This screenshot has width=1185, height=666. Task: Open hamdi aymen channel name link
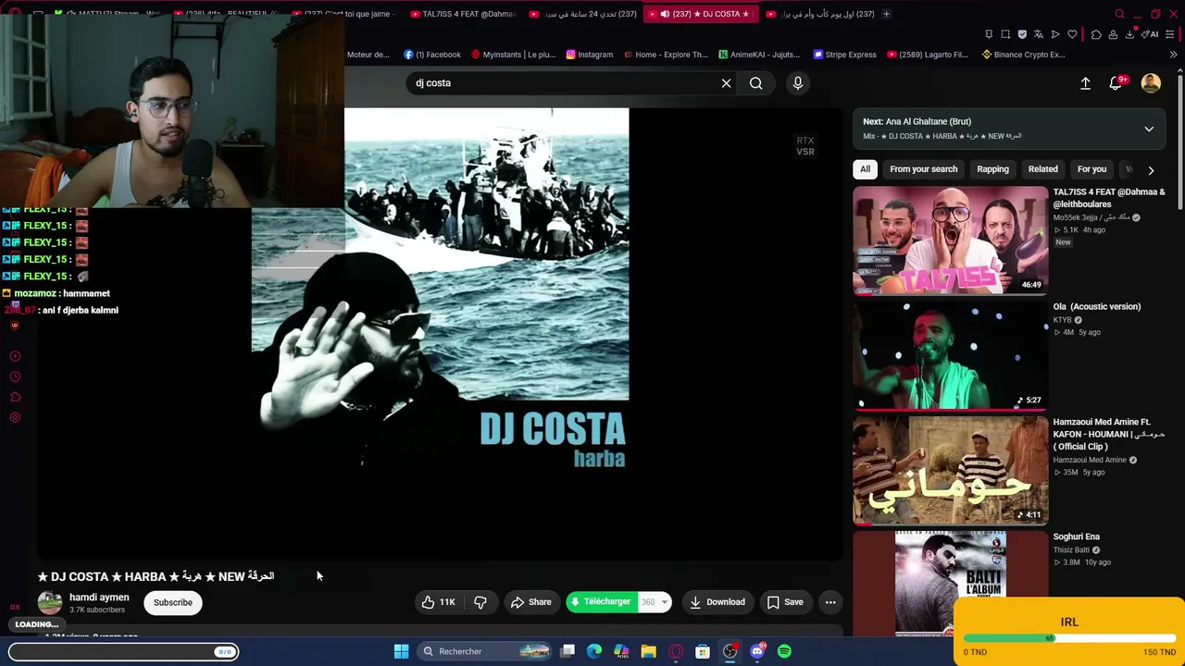(x=99, y=598)
